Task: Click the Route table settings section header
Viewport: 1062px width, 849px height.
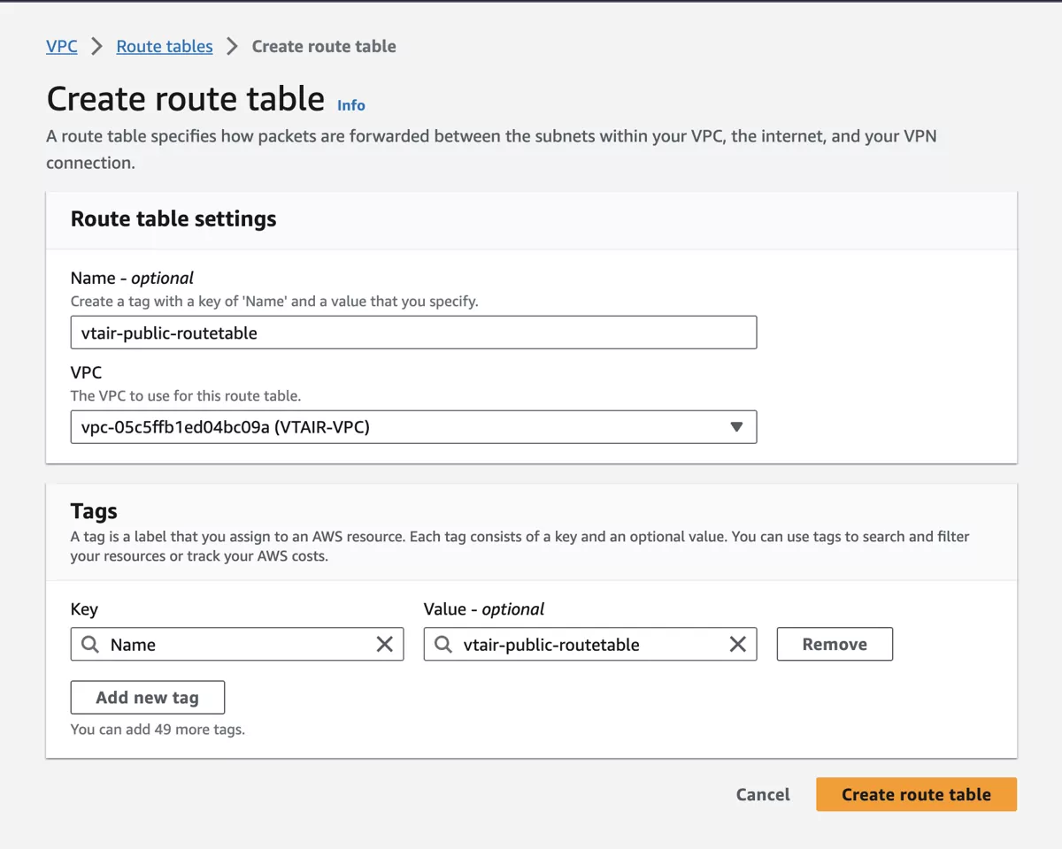Action: click(x=173, y=218)
